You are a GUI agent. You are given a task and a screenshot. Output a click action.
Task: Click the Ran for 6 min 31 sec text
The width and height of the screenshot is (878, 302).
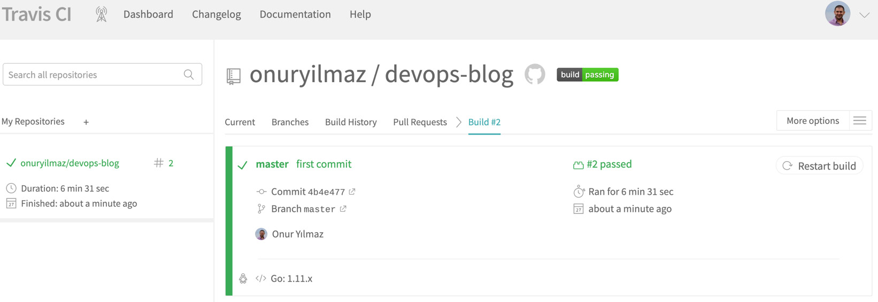[x=631, y=192]
